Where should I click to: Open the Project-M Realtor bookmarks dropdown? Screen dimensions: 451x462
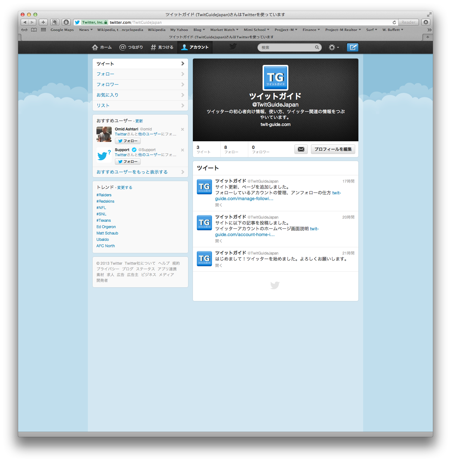click(343, 30)
